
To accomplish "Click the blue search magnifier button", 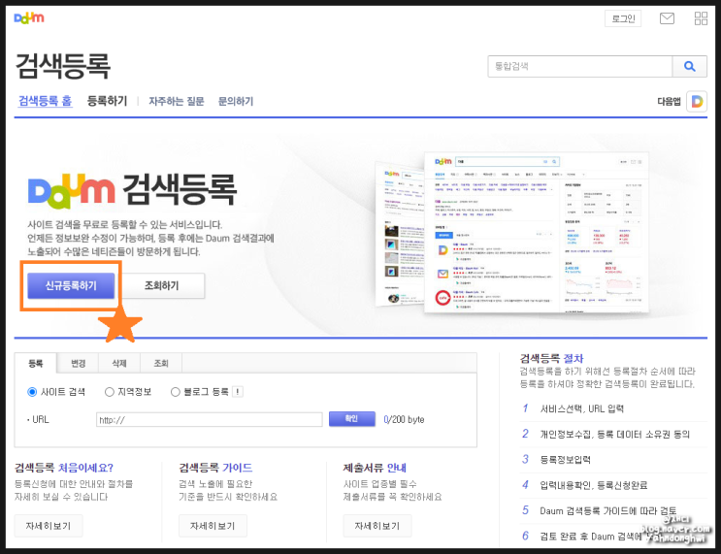I will click(689, 67).
